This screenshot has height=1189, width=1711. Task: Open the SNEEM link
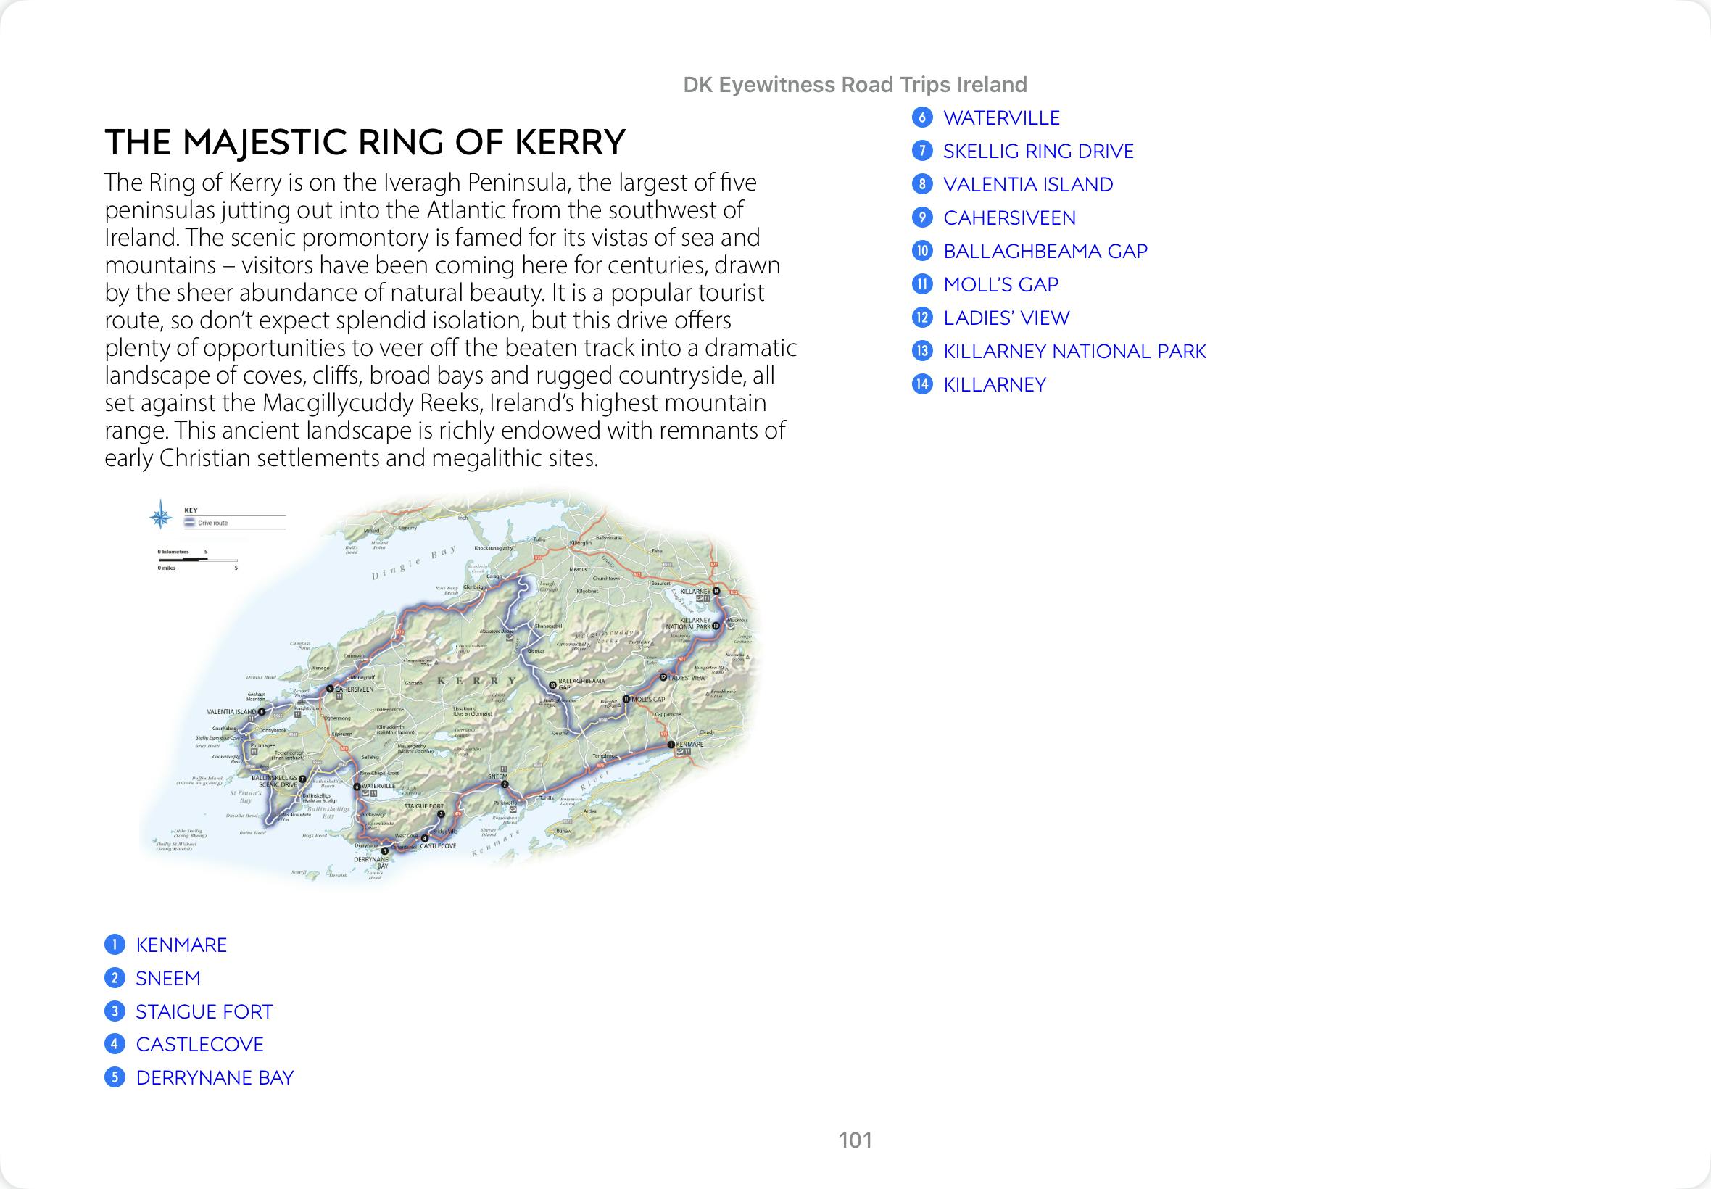pyautogui.click(x=167, y=978)
